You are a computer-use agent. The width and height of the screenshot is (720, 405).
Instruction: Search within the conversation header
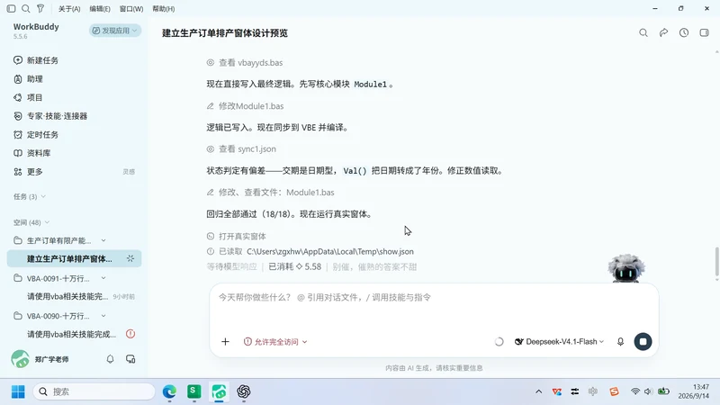(x=643, y=32)
